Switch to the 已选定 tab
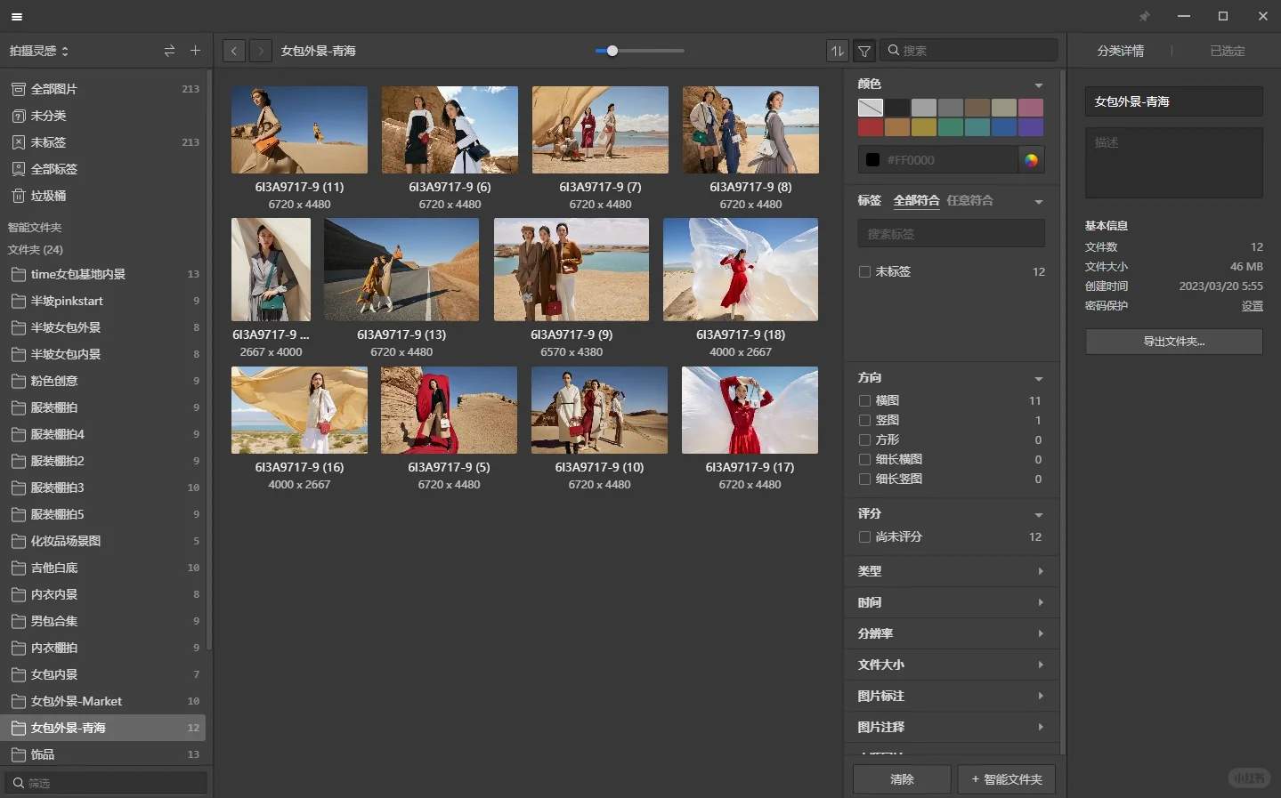 [1227, 51]
